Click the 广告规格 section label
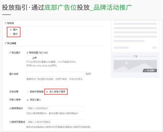Viewport: 163px width, 132px height. point(9,23)
